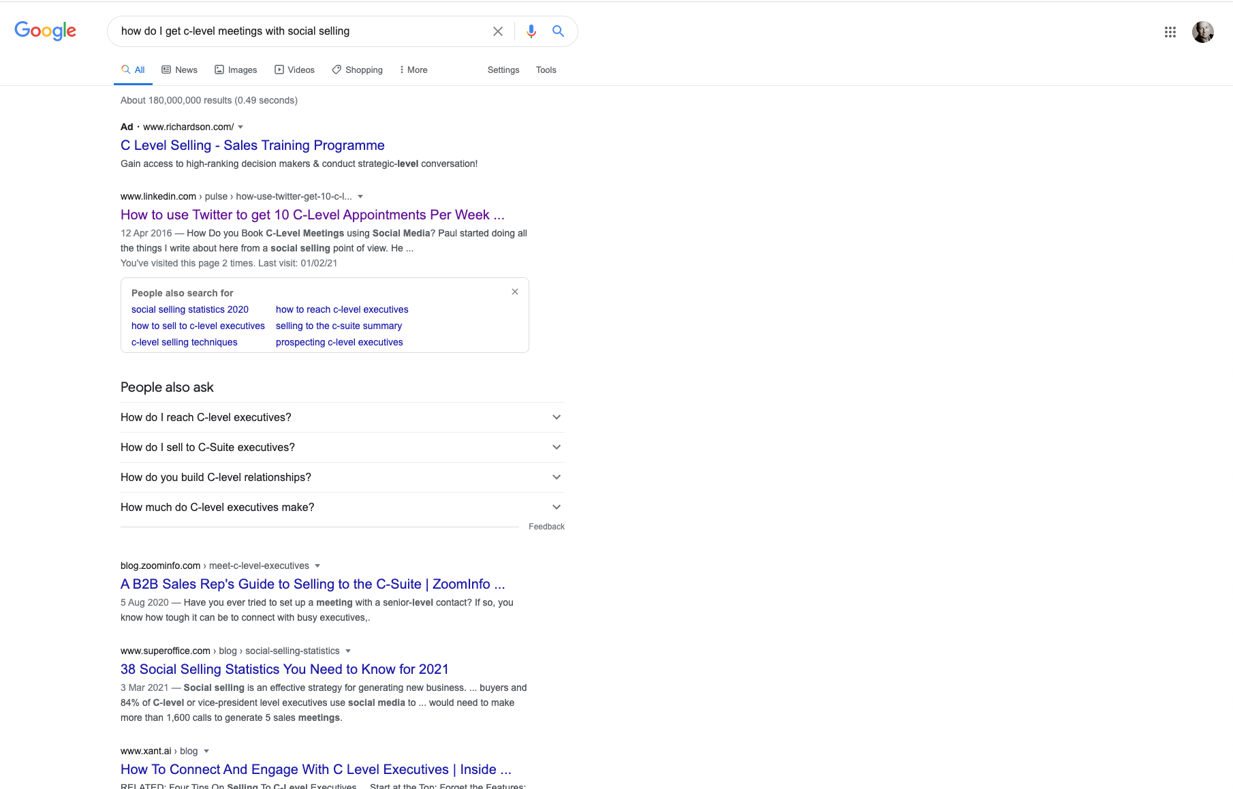This screenshot has width=1233, height=789.
Task: Switch to the Videos tab
Action: tap(294, 69)
